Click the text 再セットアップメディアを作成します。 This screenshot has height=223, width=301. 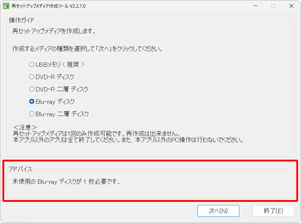pos(54,31)
